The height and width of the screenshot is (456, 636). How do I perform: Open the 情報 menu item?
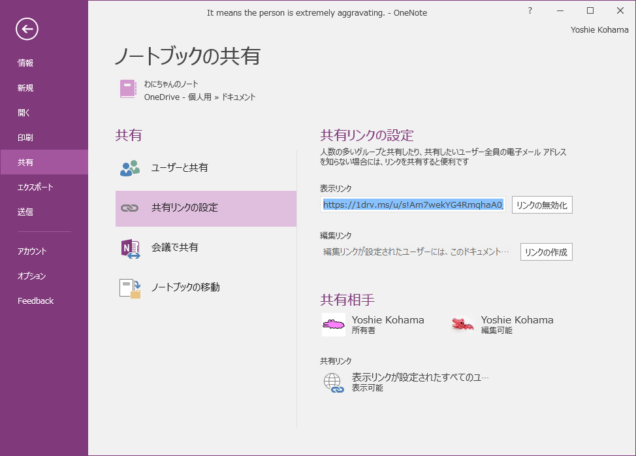point(44,63)
